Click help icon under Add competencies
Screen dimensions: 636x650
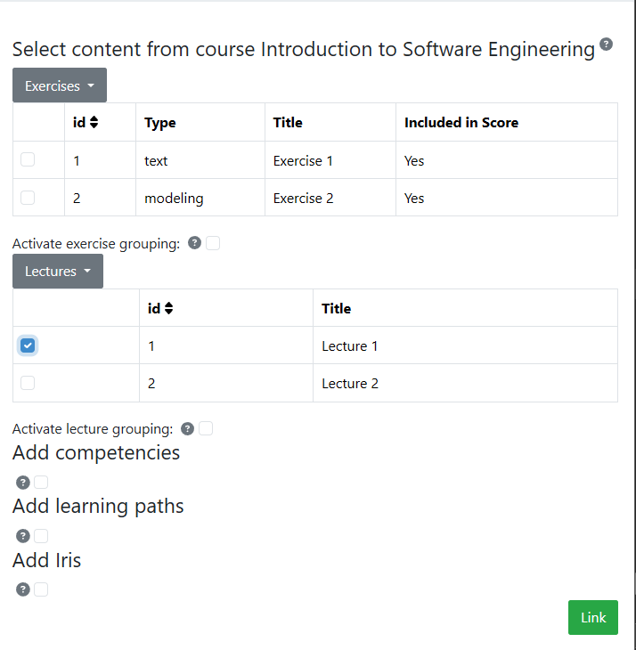click(x=23, y=483)
